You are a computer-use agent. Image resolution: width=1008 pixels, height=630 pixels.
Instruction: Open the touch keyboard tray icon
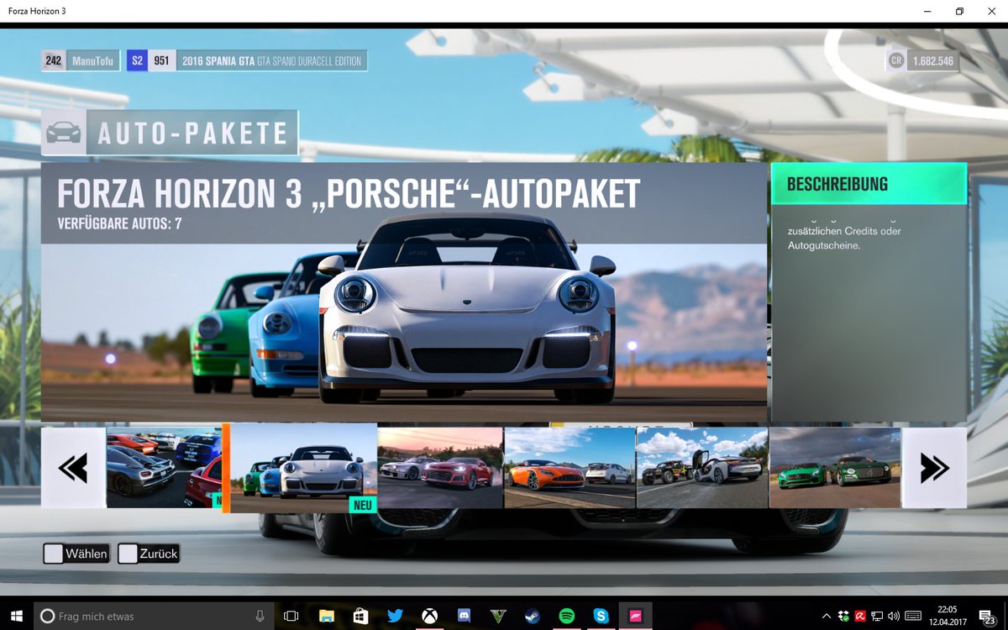click(x=915, y=617)
